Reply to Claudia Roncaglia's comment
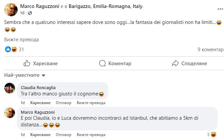224x139 pixels. (63, 103)
